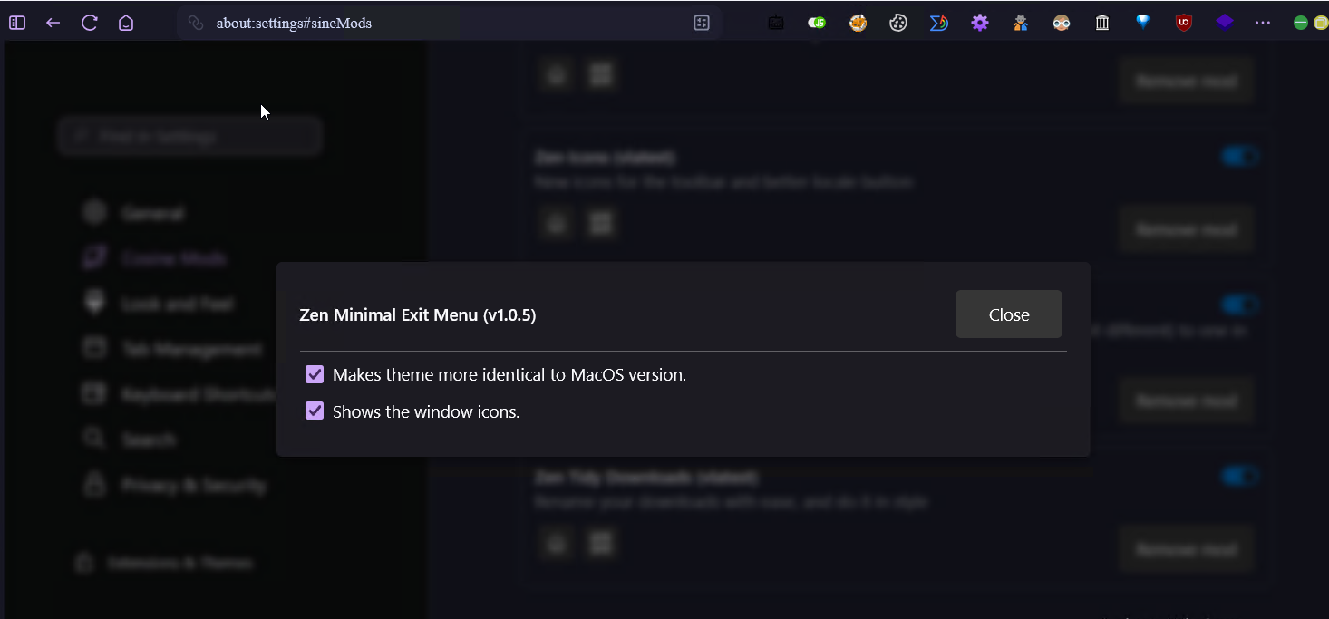The image size is (1329, 619).
Task: Go back using the arrow button
Action: pyautogui.click(x=53, y=24)
